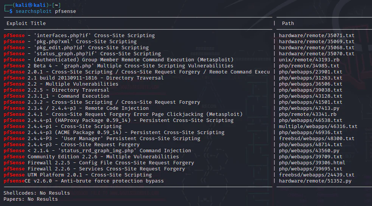372x206 pixels.
Task: Click path php/webapps/43560.py
Action: coord(309,150)
